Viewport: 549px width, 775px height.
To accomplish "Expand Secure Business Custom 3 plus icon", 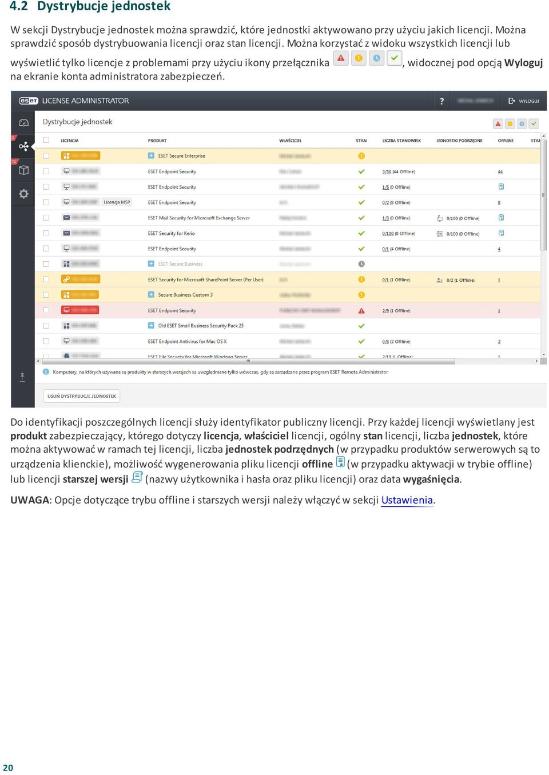I will [x=151, y=295].
